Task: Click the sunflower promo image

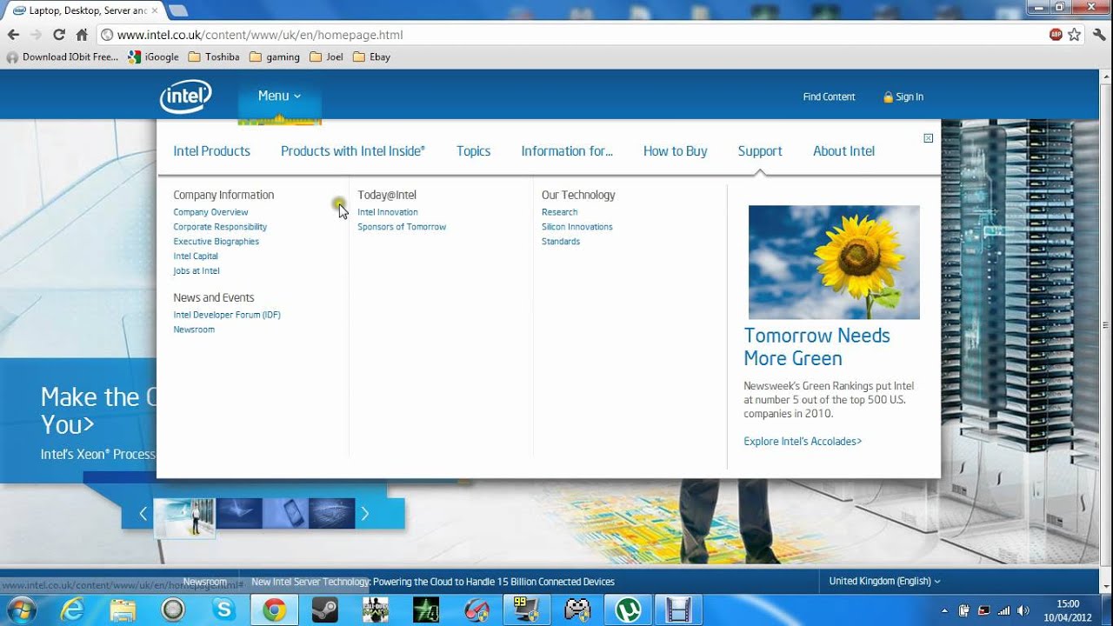Action: (834, 262)
